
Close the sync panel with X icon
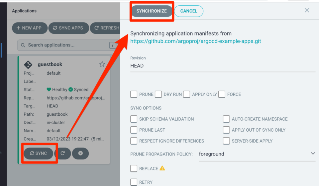coord(307,10)
